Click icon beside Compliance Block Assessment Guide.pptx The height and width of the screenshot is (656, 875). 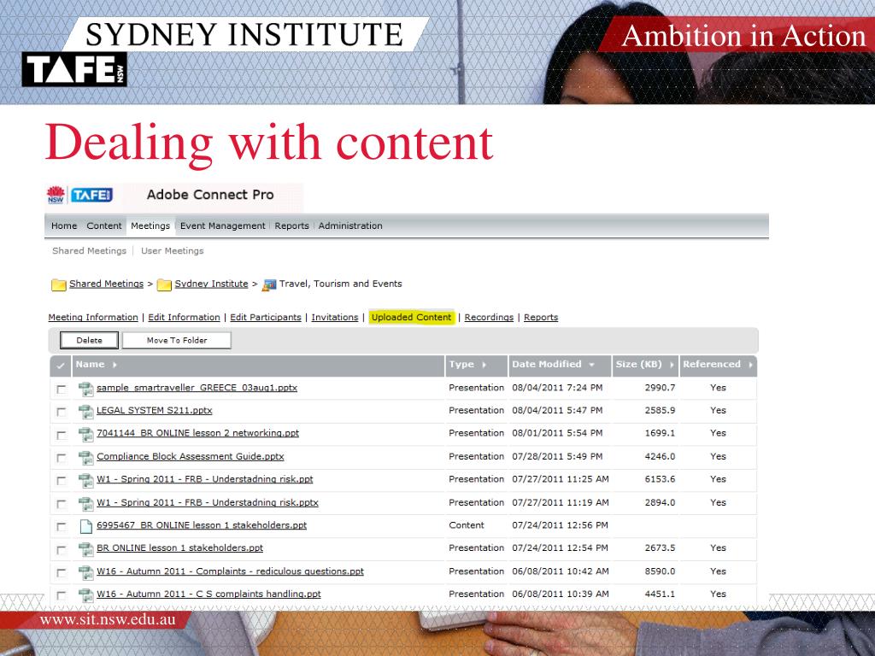pyautogui.click(x=85, y=458)
